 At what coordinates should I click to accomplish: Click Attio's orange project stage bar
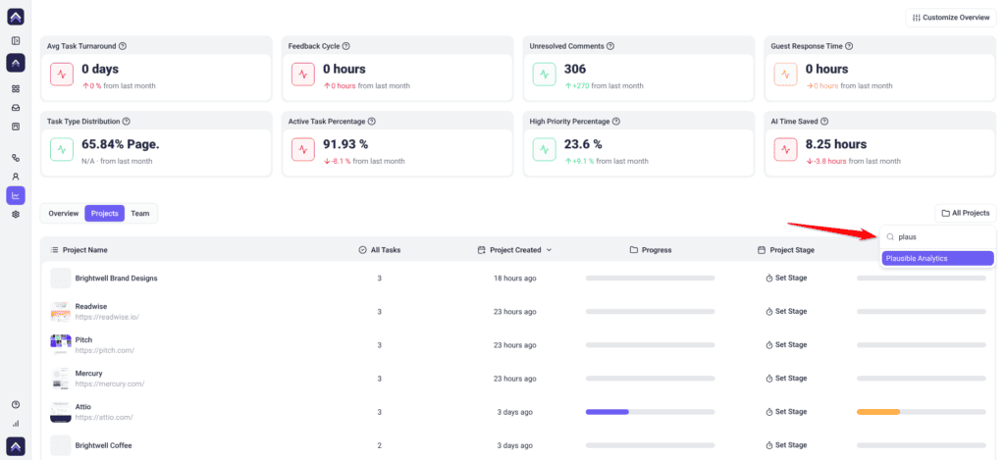point(878,411)
